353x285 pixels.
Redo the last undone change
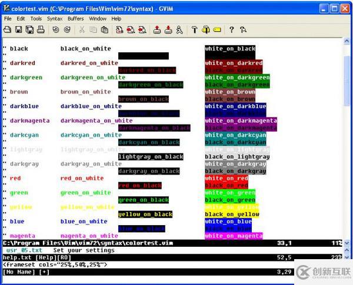pos(67,30)
